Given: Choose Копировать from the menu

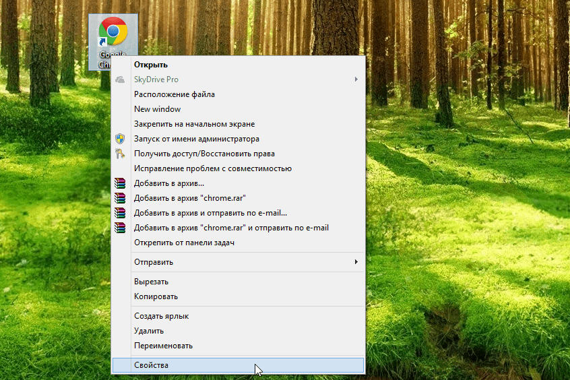Looking at the screenshot, I should 156,296.
